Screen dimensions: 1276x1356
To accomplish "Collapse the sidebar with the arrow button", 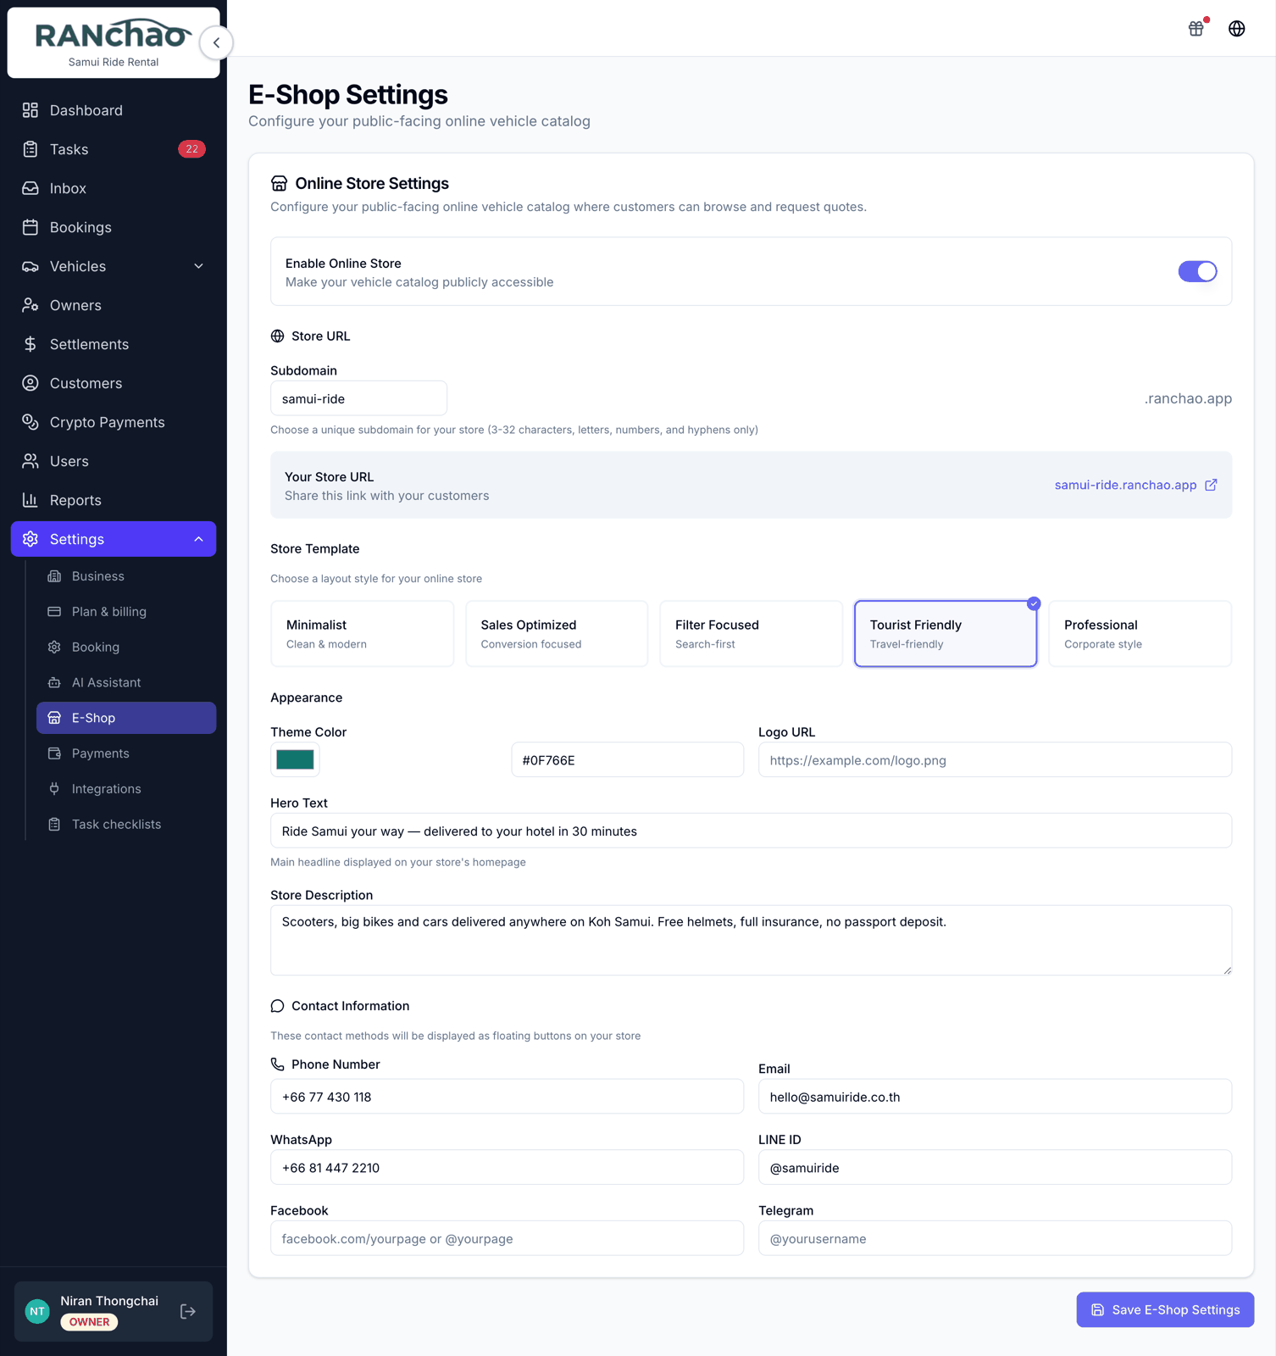I will [x=216, y=42].
